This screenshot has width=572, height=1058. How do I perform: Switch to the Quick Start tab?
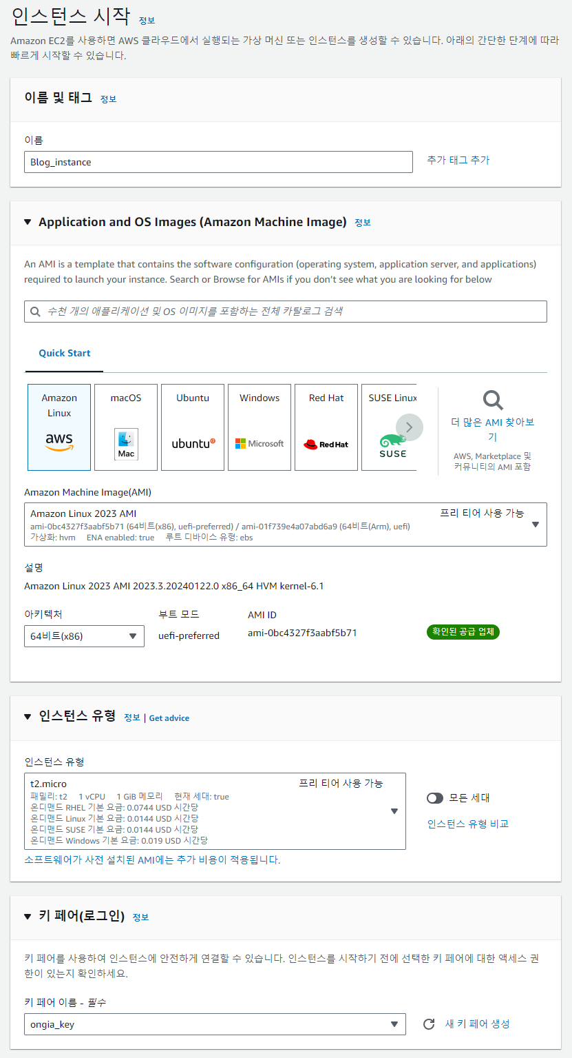click(x=65, y=353)
